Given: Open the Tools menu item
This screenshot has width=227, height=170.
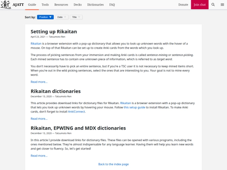Looking at the screenshot, I should point(45,5).
